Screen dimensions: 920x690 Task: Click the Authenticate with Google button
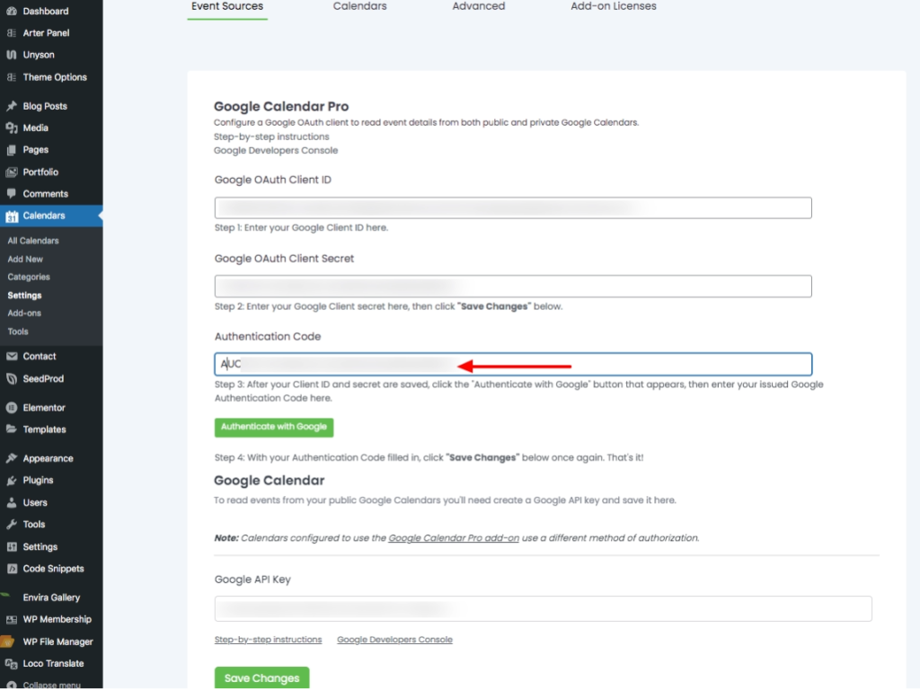(x=273, y=427)
